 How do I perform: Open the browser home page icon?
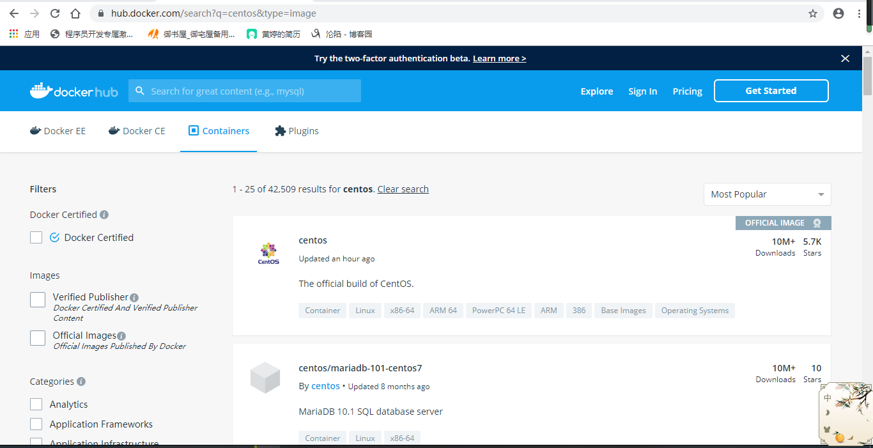pos(75,13)
